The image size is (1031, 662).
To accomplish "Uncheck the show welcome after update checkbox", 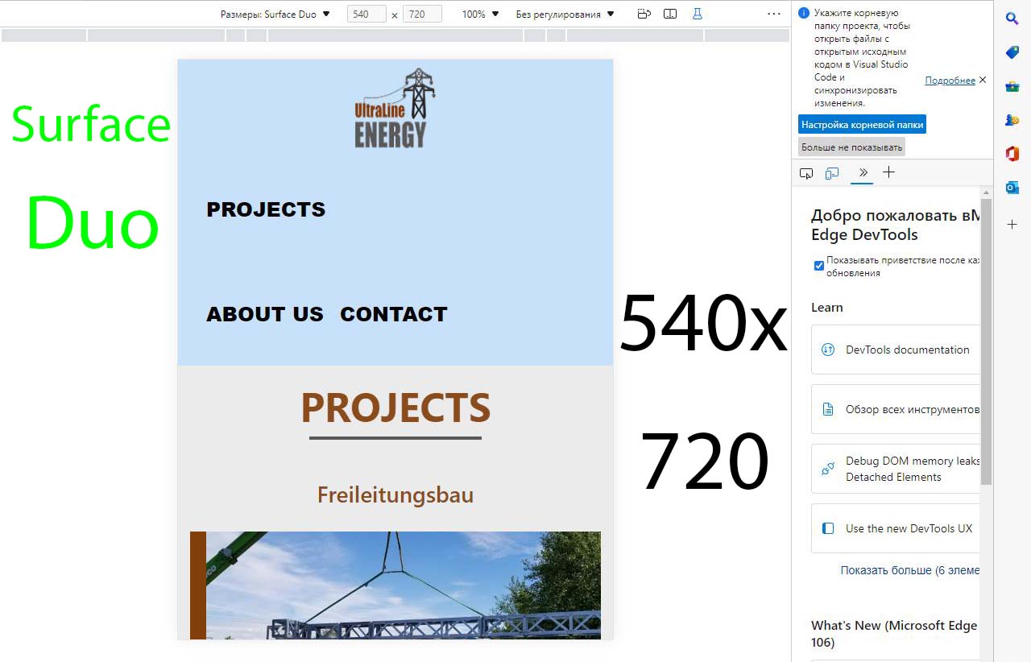I will click(819, 266).
